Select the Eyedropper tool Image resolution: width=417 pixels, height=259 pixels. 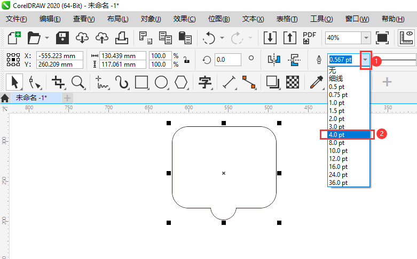(316, 82)
